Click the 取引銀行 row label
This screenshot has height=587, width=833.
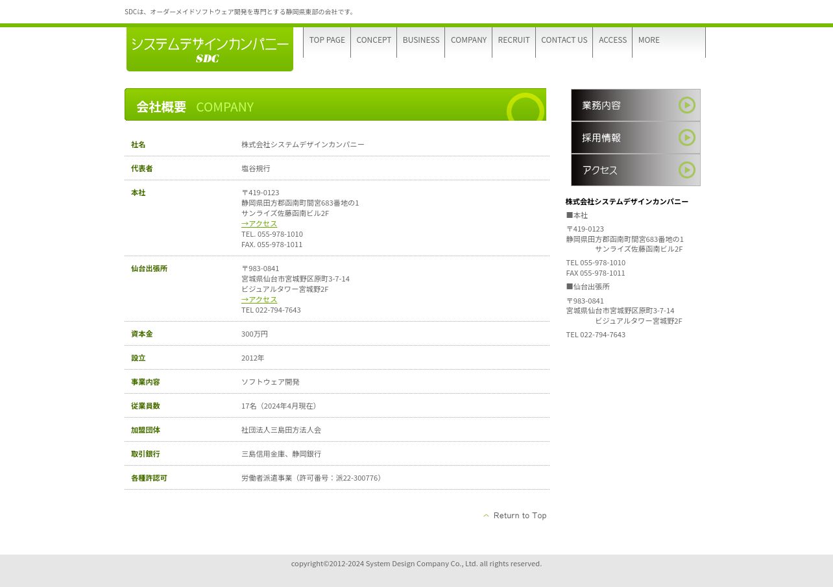click(x=145, y=454)
